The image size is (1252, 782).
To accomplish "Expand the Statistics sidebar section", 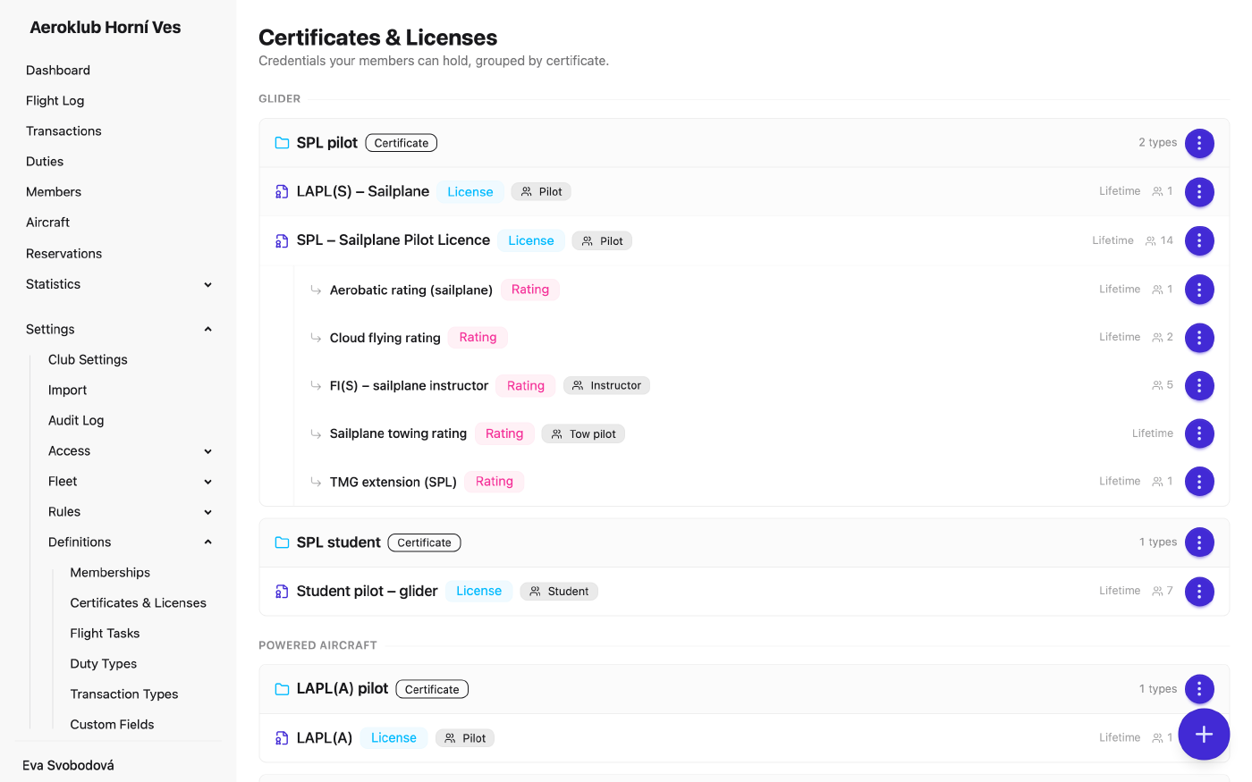I will pos(119,284).
